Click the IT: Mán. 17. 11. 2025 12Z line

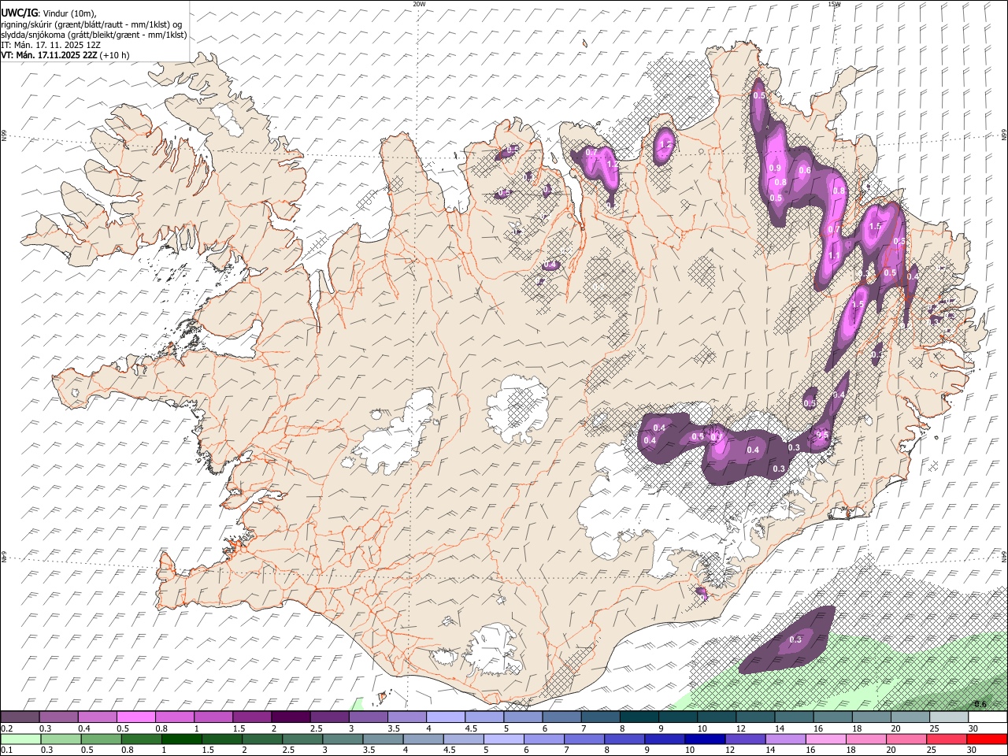pos(53,45)
